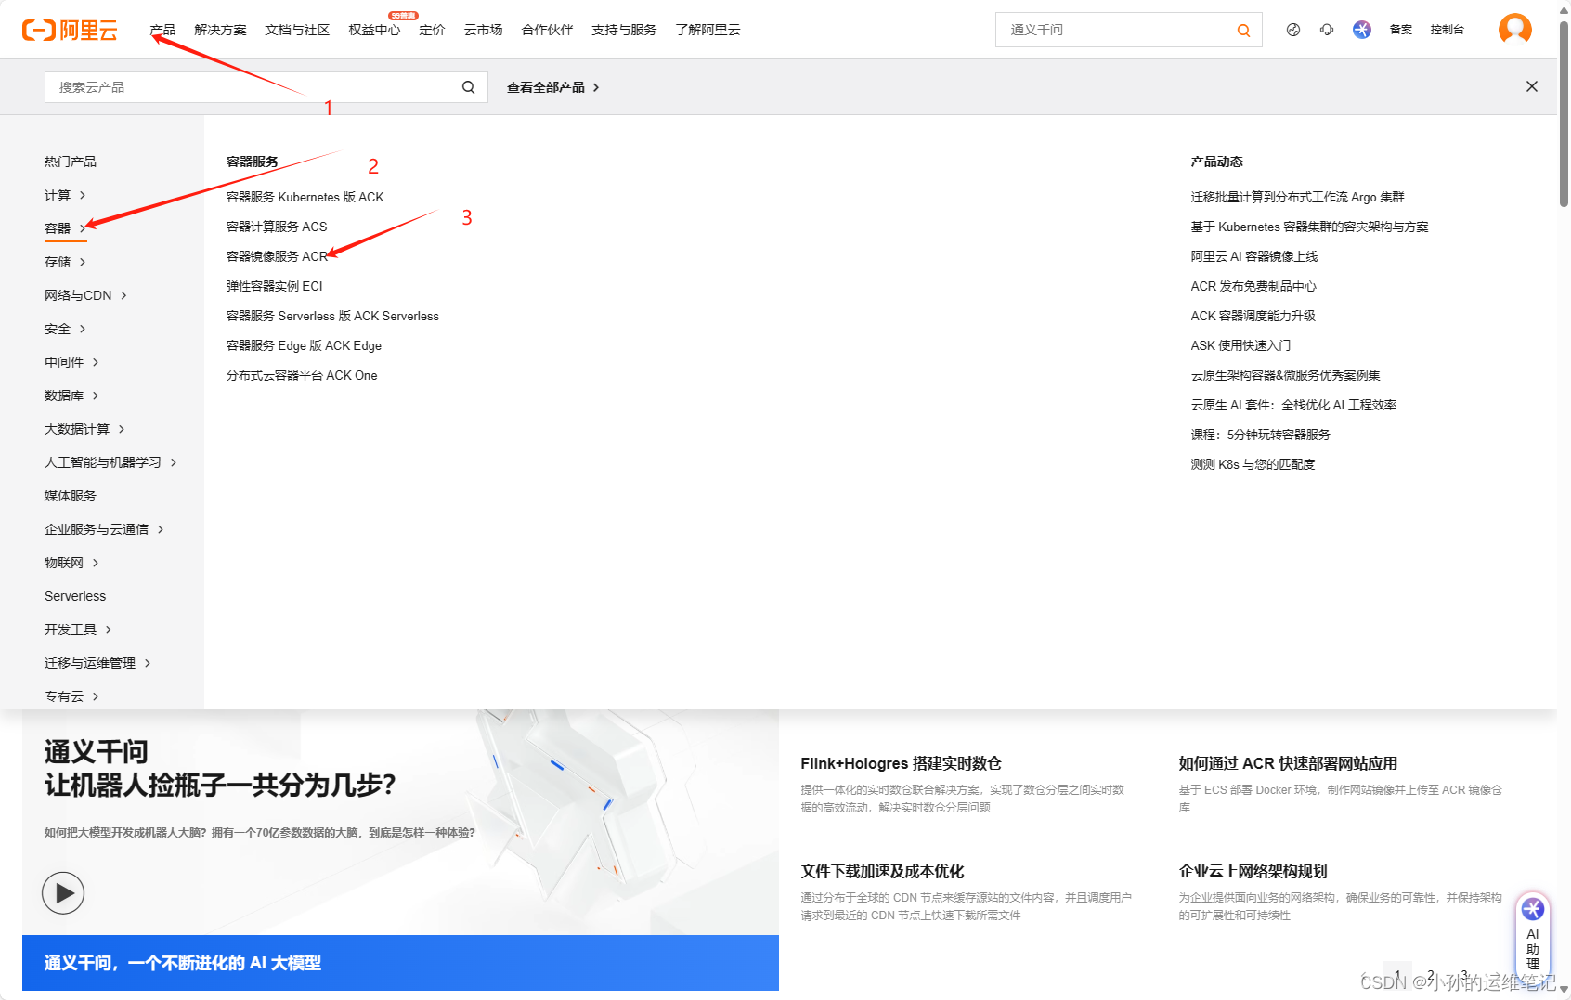Viewport: 1571px width, 1000px height.
Task: Expand the 中间件 category
Action: tap(71, 362)
